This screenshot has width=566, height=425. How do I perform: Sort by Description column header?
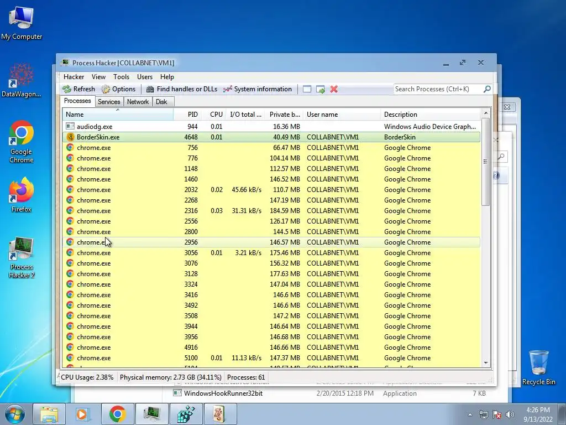pyautogui.click(x=430, y=115)
